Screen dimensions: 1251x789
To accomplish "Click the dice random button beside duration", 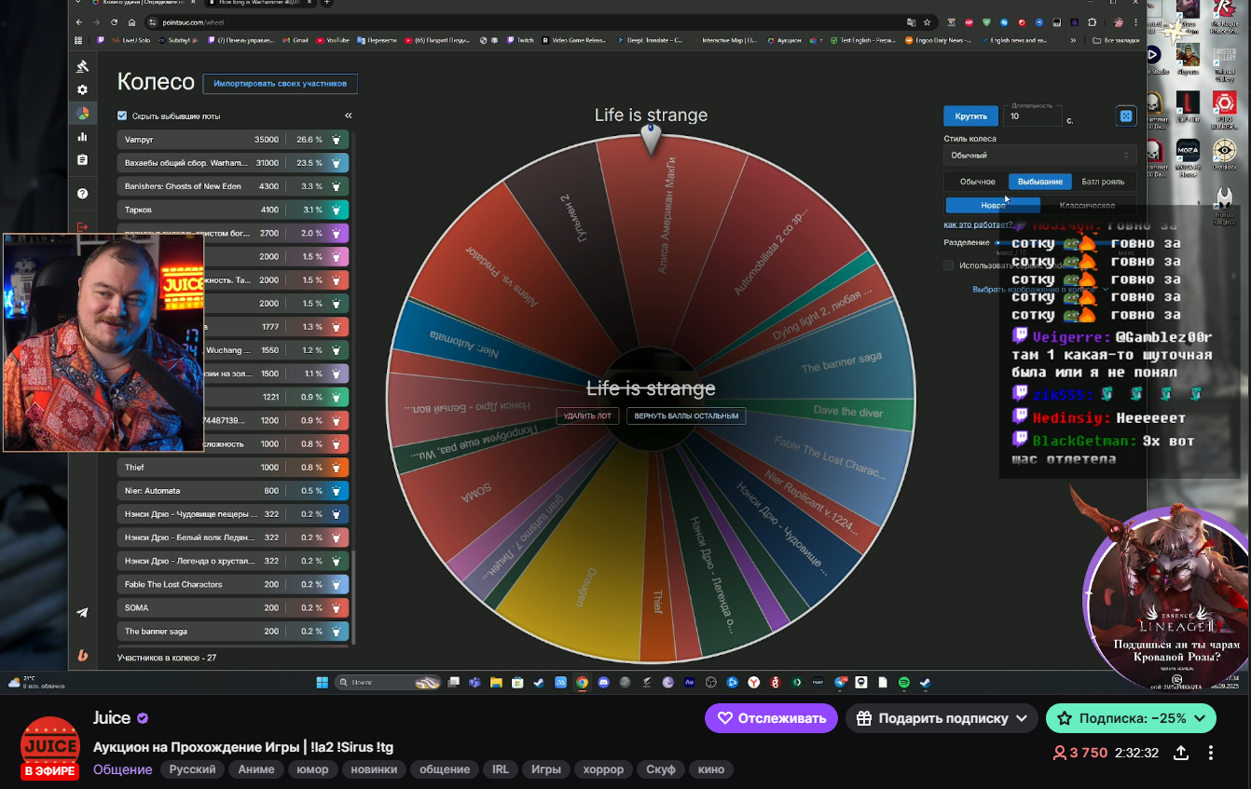I will [1126, 116].
